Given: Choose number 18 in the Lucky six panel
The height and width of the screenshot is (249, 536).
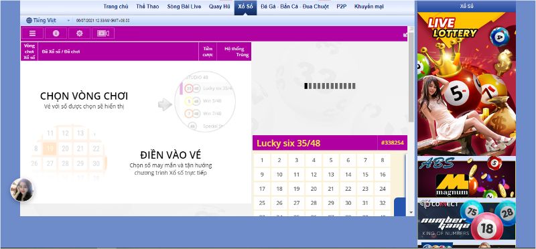Looking at the screenshot, I should [279, 189].
